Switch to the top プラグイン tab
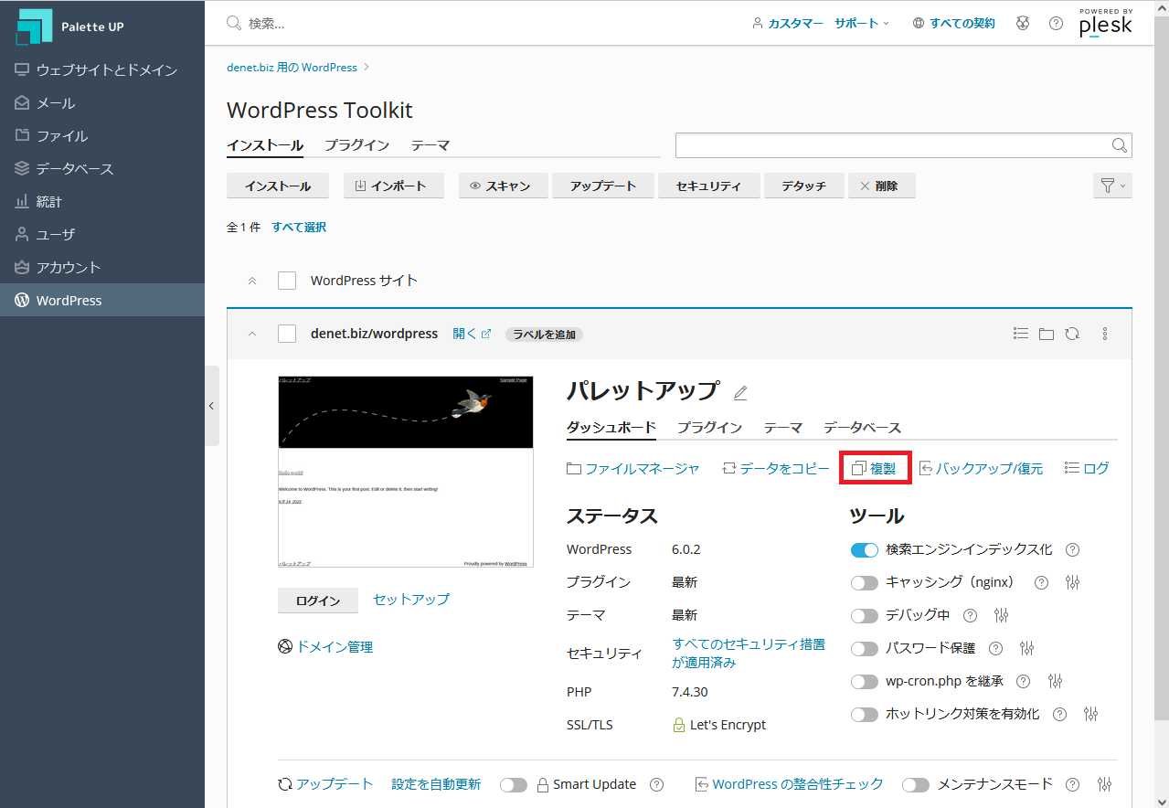Screen dimensions: 1169x808 [x=356, y=145]
